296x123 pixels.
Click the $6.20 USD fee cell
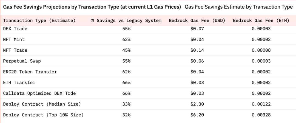[x=197, y=115]
